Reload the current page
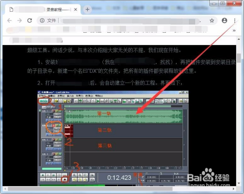This screenshot has height=194, width=244. click(x=29, y=21)
